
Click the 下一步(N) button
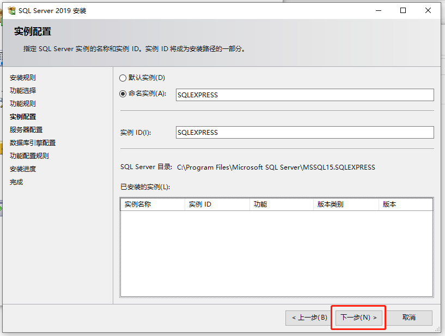coord(358,318)
